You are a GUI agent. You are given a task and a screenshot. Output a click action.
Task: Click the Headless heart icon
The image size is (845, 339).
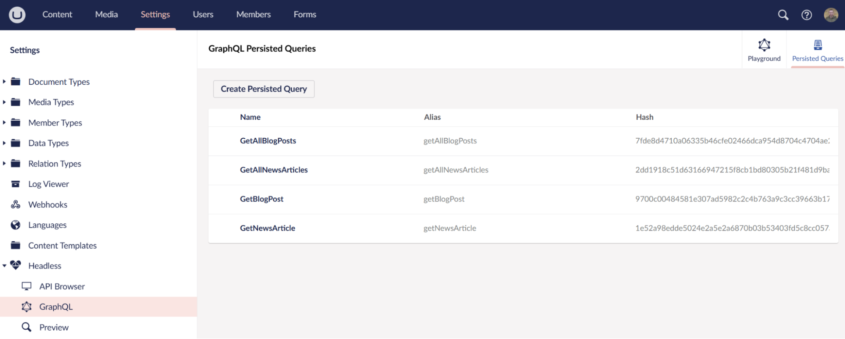16,265
